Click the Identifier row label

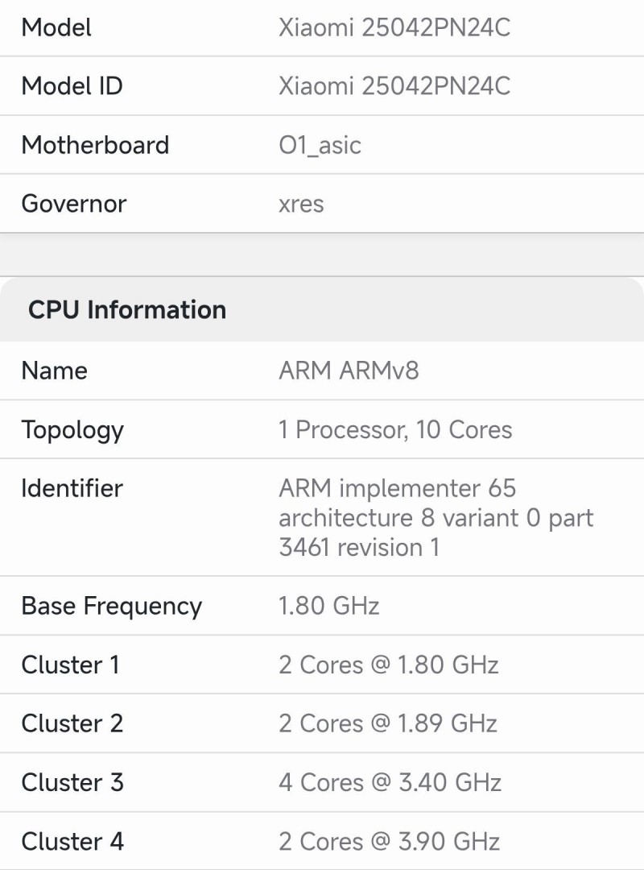point(72,488)
